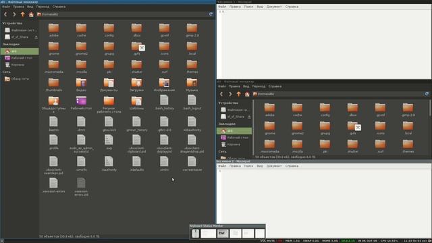Viewport: 432px width, 243px height.
Task: Select the .Xauthority file
Action: click(x=109, y=163)
